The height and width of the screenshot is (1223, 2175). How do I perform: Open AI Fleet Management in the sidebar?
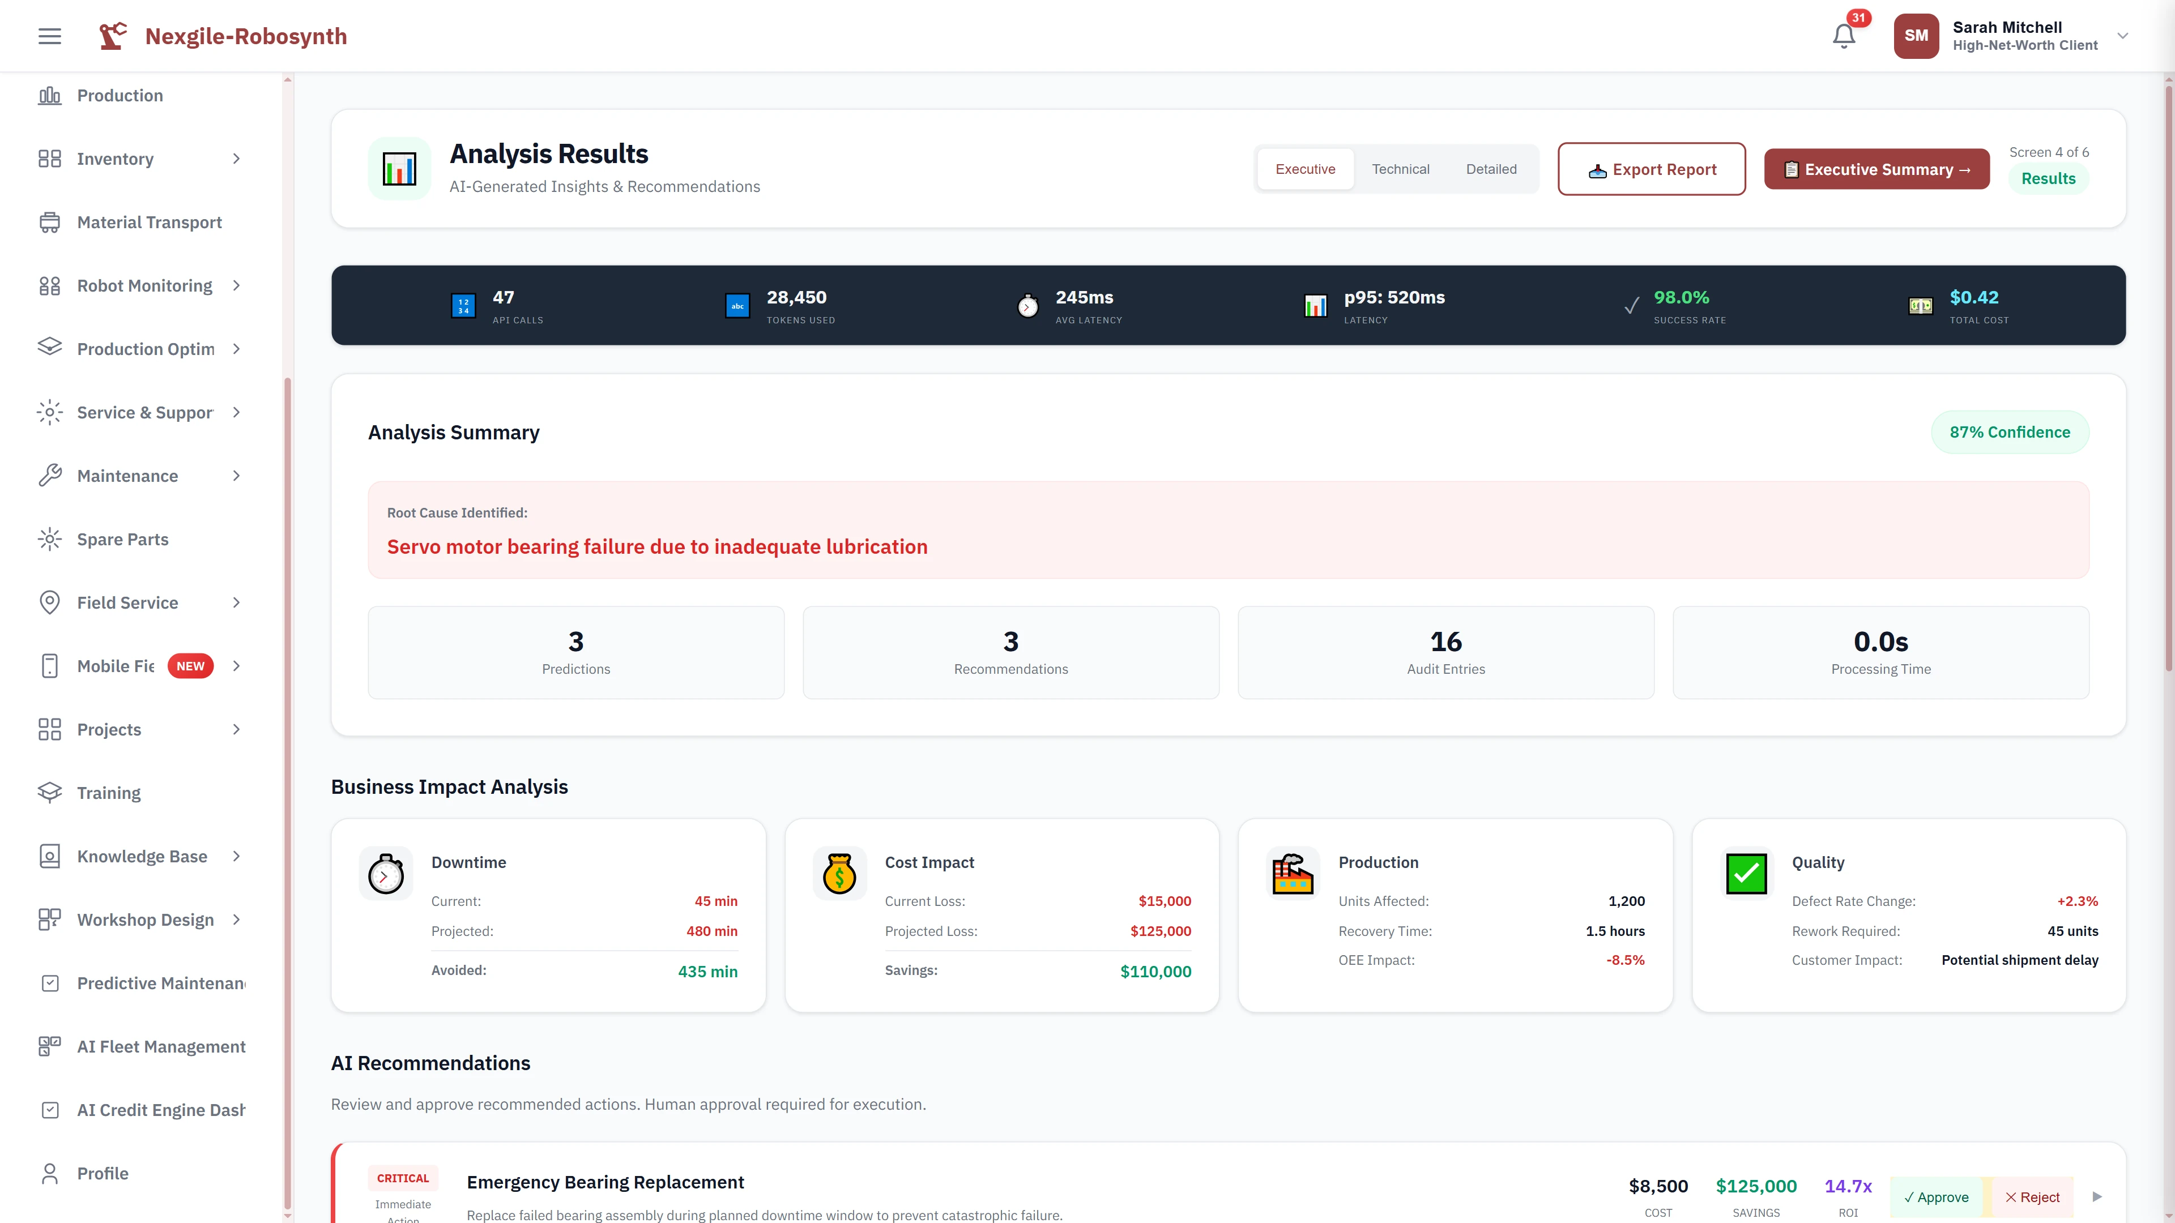(x=160, y=1046)
